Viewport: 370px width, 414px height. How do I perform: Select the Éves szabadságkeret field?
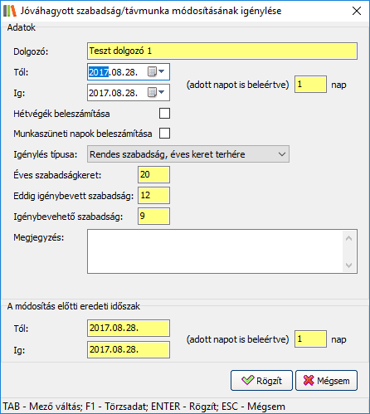pos(153,174)
